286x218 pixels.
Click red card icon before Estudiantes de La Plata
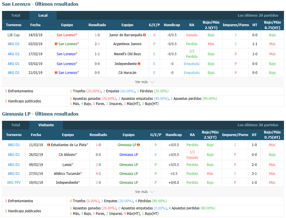click(49, 145)
